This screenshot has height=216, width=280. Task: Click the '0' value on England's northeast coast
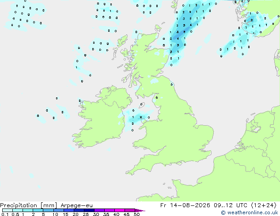(172, 85)
